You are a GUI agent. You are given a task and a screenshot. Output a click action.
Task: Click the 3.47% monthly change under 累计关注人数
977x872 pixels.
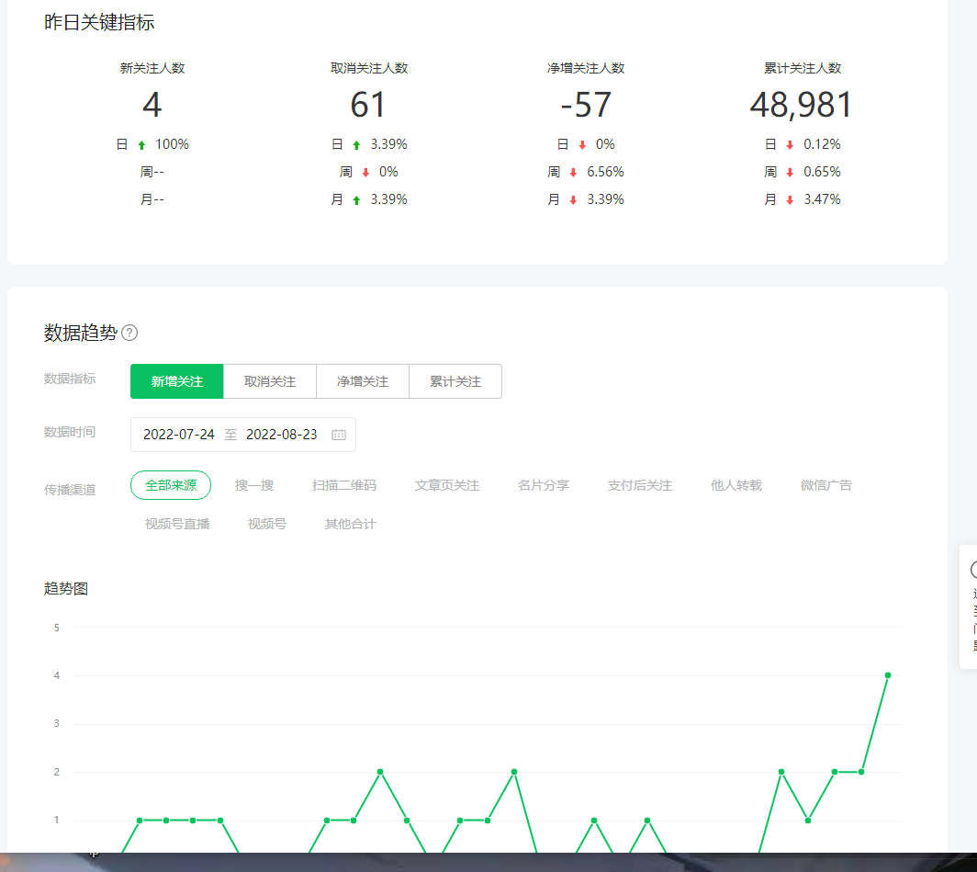[x=822, y=199]
